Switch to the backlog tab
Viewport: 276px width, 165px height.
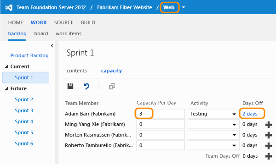click(17, 33)
